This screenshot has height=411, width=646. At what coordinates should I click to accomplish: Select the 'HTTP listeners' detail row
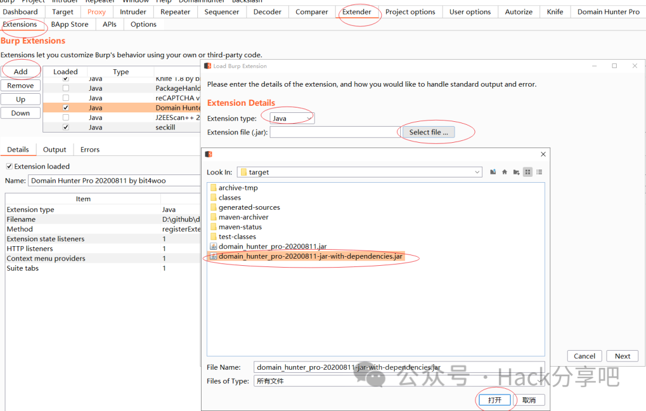pos(103,249)
